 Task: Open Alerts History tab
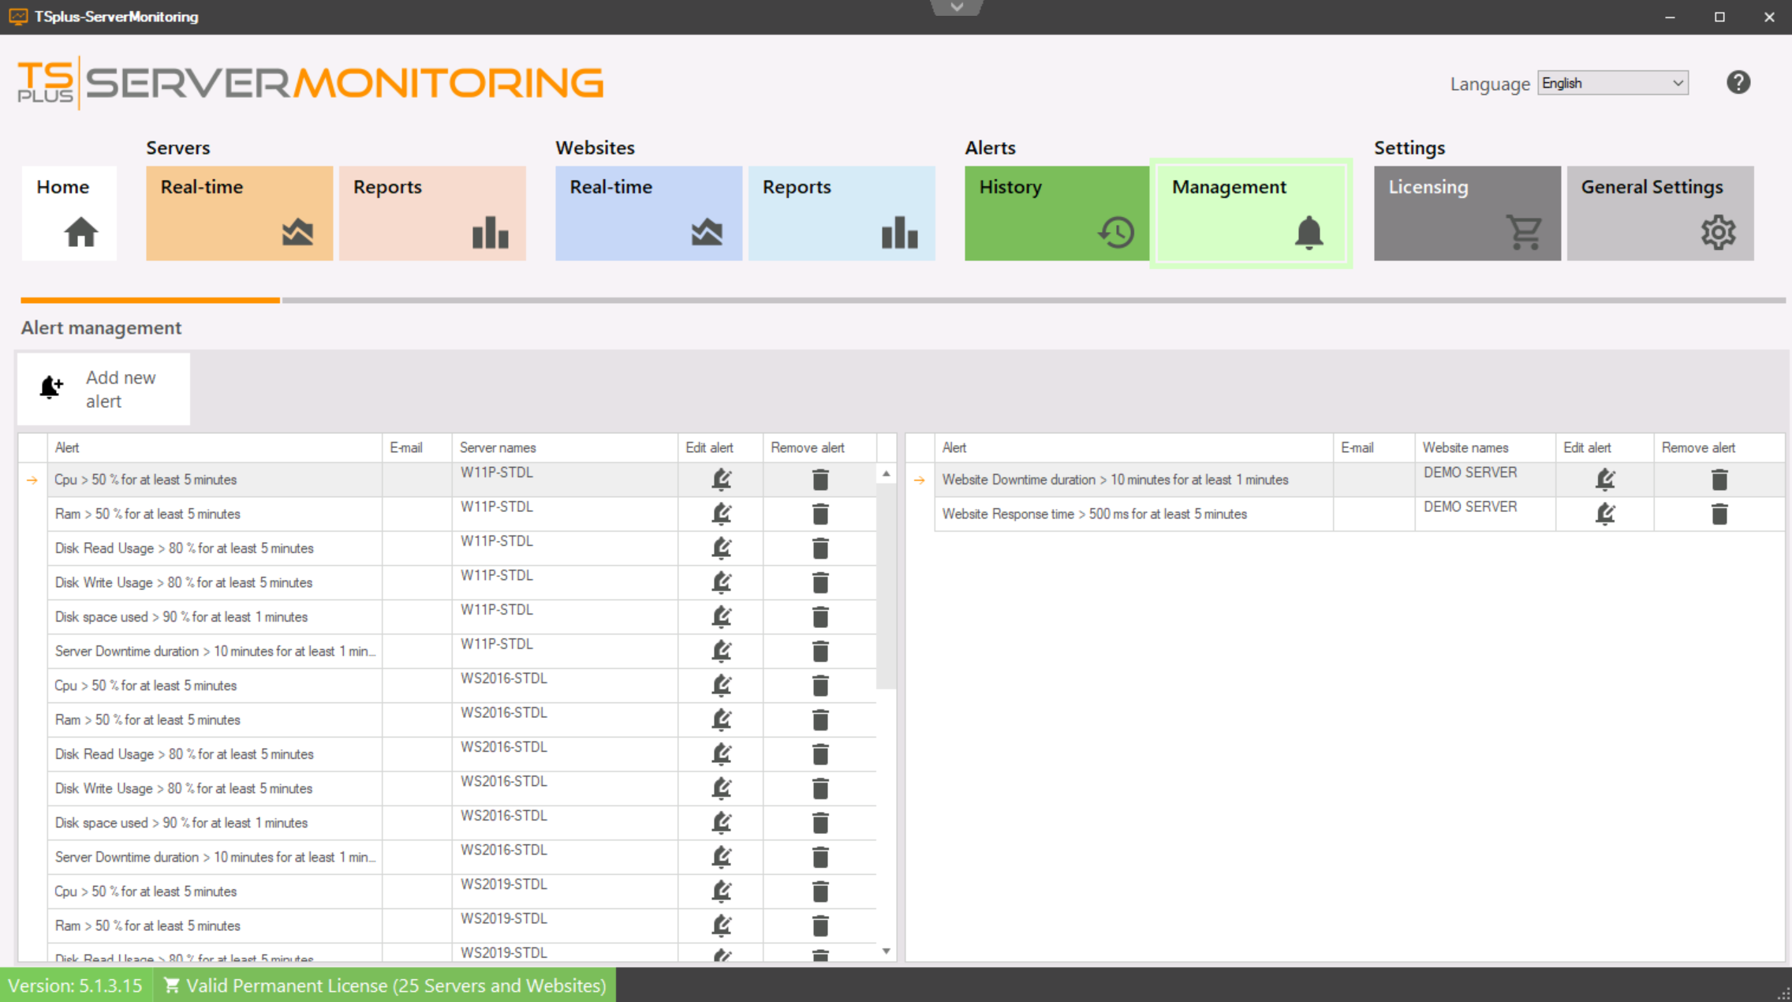click(x=1056, y=213)
